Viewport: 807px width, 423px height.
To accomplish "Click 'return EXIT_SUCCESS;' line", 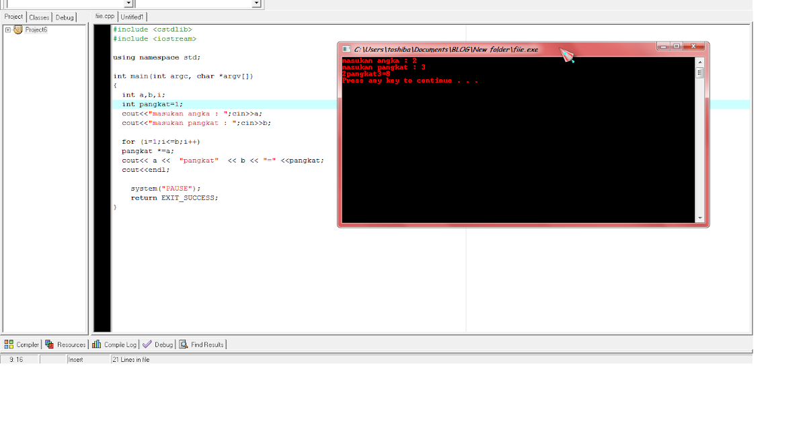I will [174, 198].
